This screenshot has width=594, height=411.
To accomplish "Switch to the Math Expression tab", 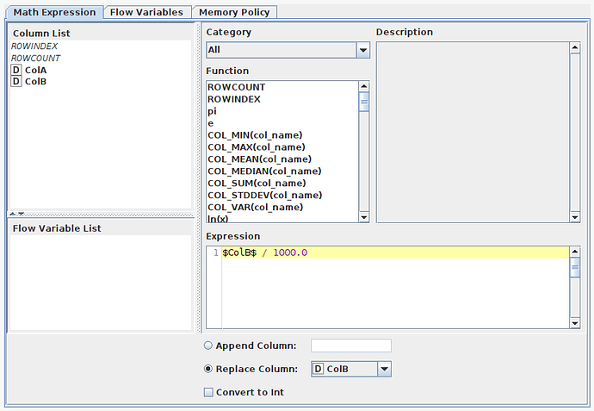I will pyautogui.click(x=54, y=12).
